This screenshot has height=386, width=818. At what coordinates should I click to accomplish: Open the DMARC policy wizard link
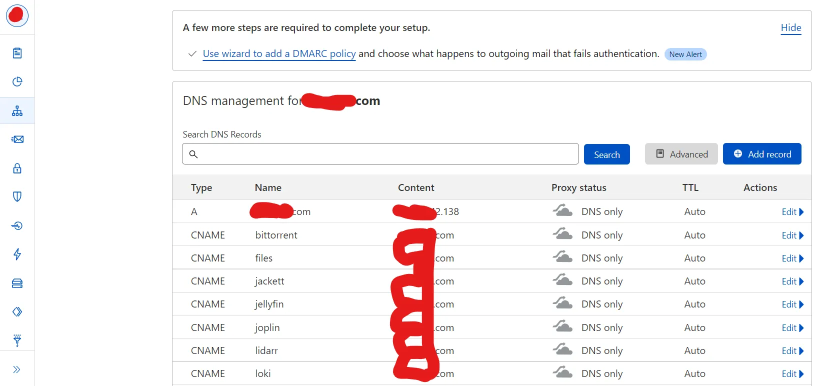click(279, 54)
